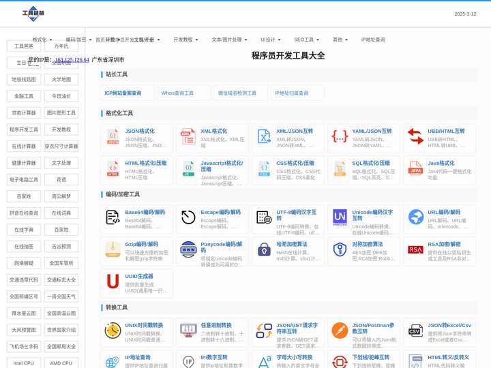491x368 pixels.
Task: Click the Javascript格式化/压缩 JS icon
Action: 188,169
